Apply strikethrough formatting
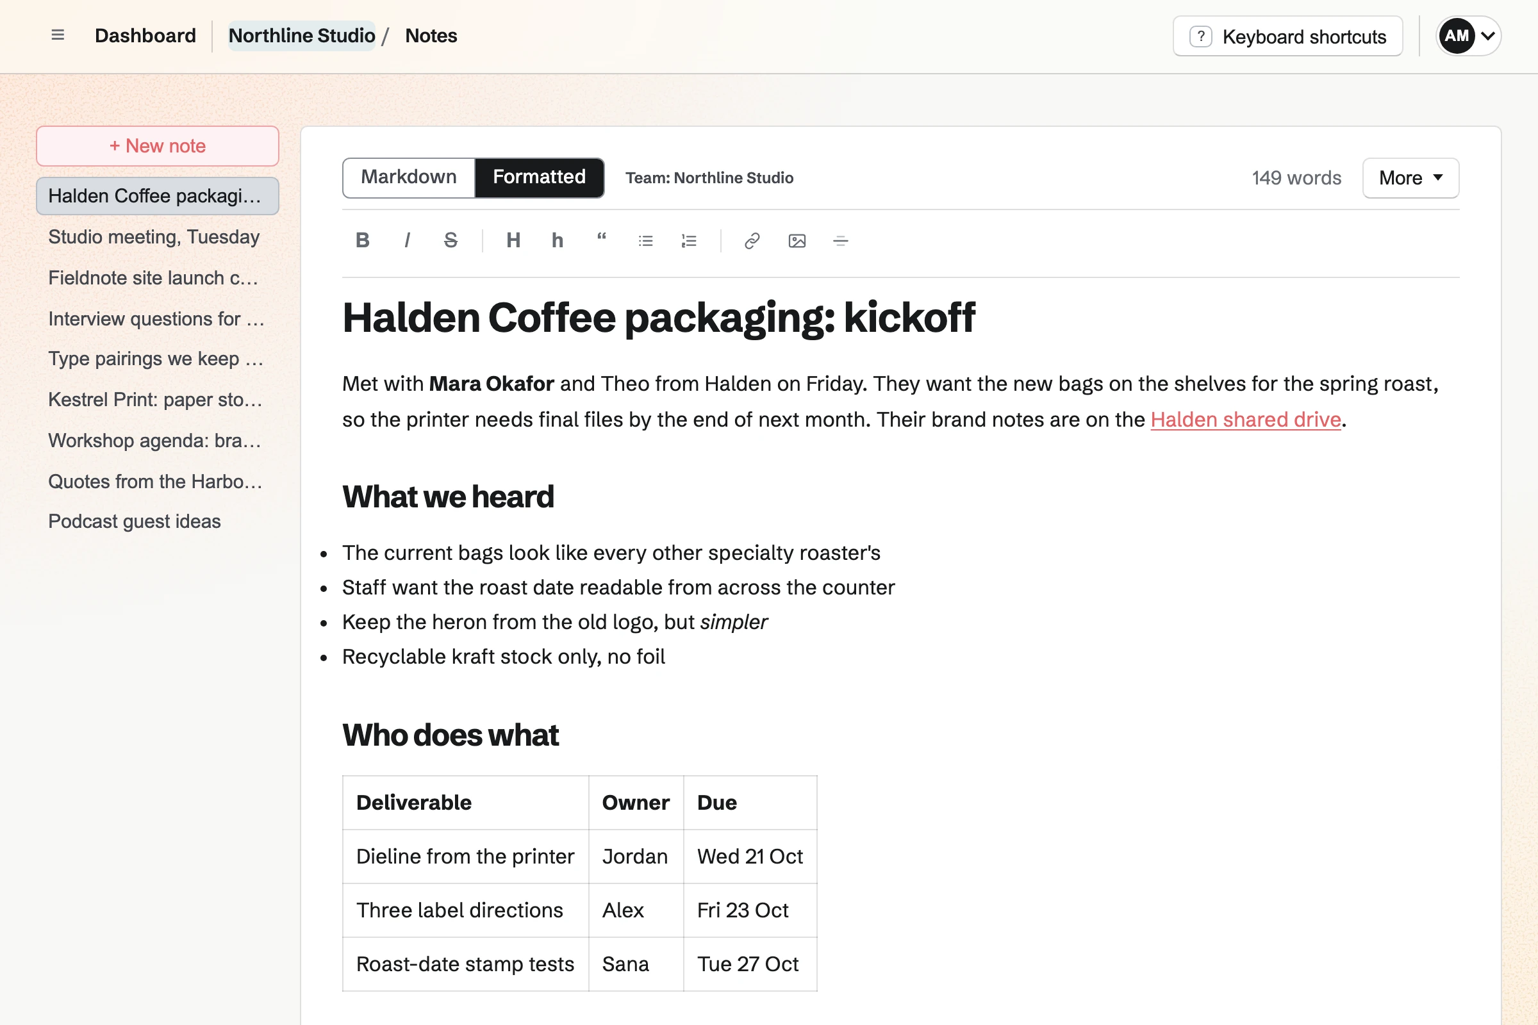 pos(451,241)
